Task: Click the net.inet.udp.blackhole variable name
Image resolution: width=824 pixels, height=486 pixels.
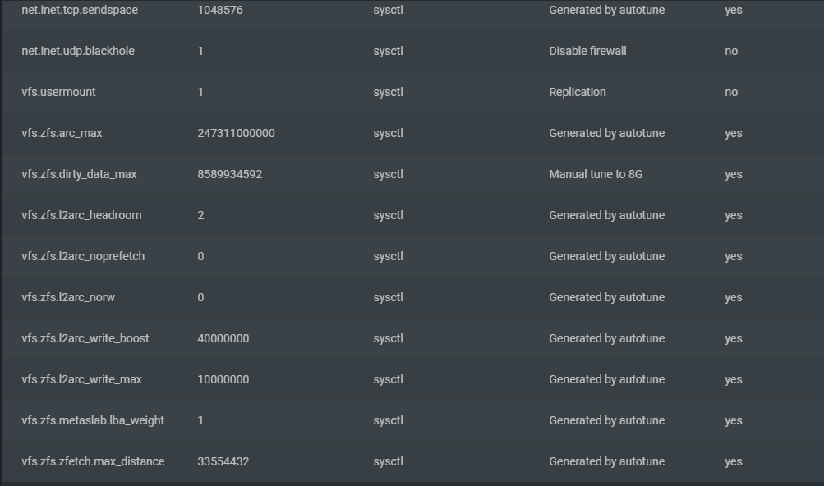Action: (78, 51)
